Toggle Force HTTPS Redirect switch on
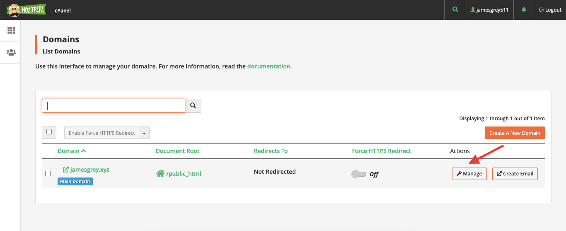The height and width of the screenshot is (231, 566). pyautogui.click(x=359, y=174)
